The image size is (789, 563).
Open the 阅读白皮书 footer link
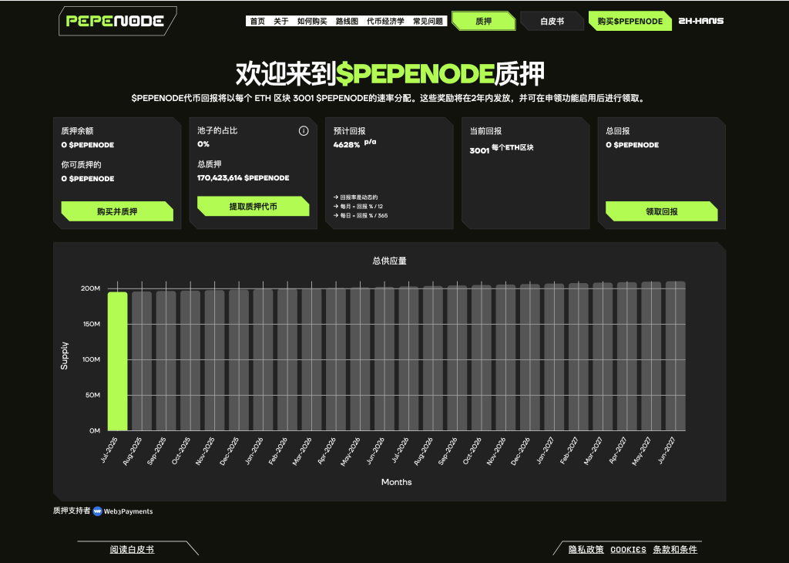click(132, 549)
